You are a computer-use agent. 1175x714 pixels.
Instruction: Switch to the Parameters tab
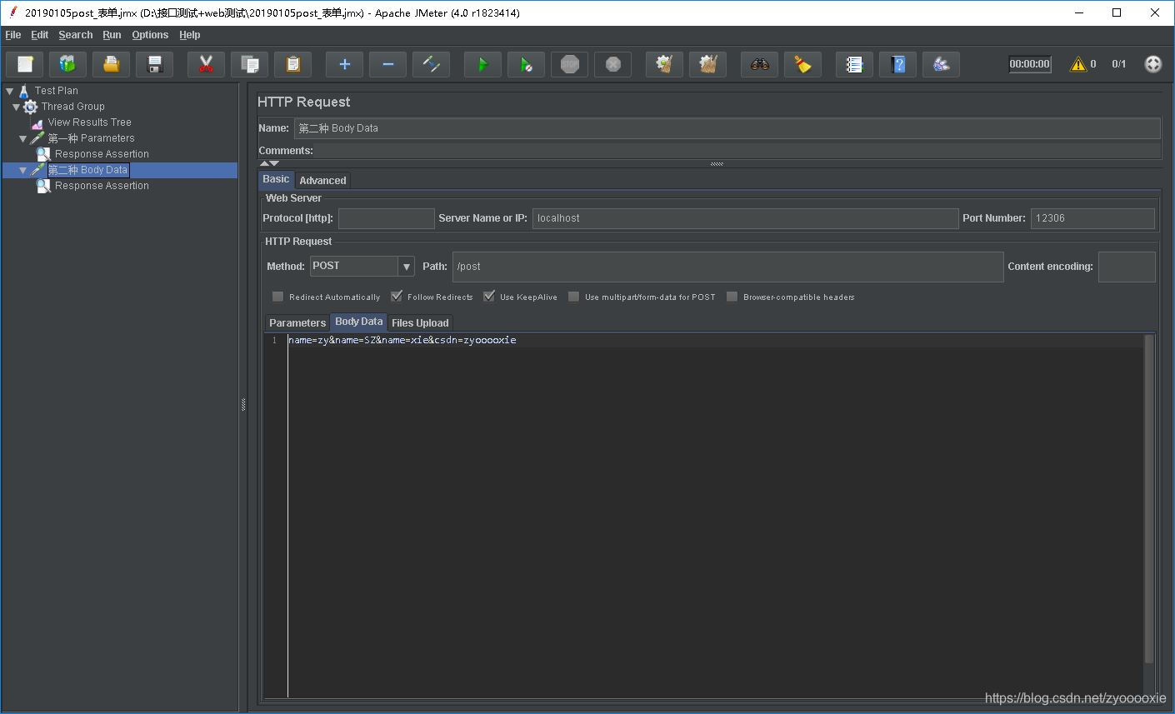(297, 322)
